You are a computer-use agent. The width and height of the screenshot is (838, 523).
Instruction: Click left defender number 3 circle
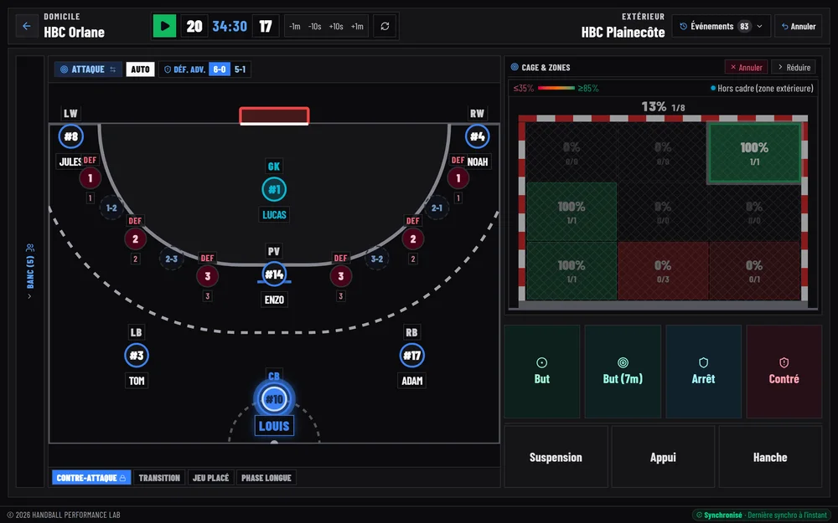pos(207,276)
